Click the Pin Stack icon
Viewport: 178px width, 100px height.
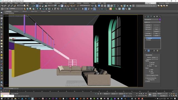[x=145, y=51]
